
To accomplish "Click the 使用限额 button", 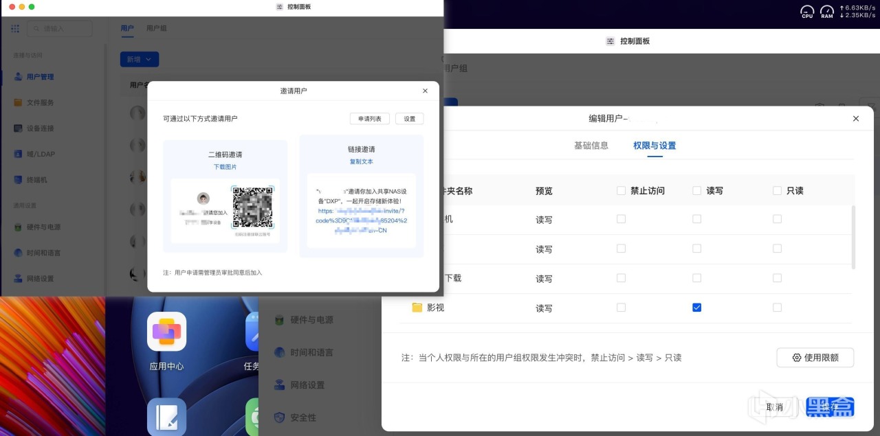I will [815, 358].
